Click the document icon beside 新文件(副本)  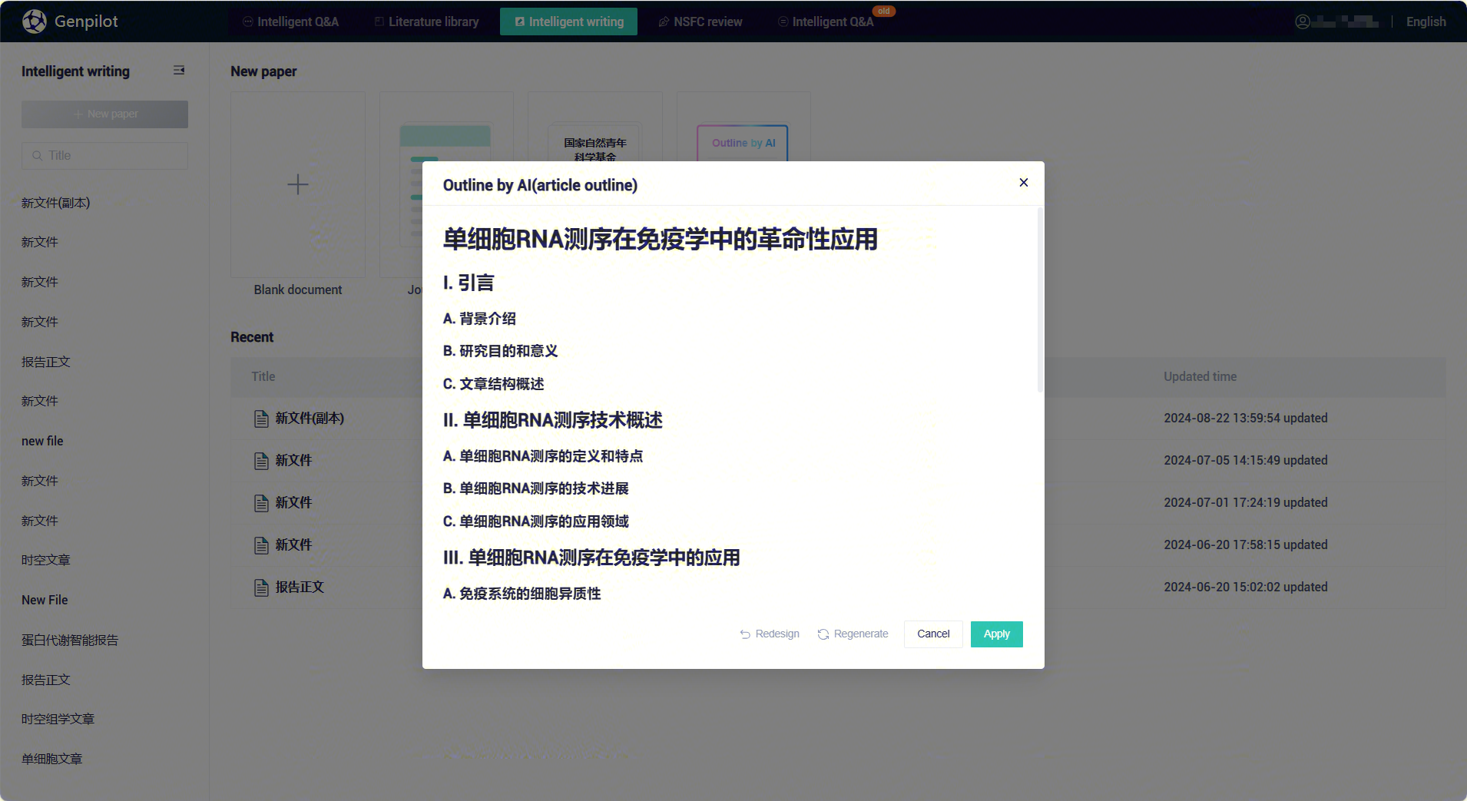pos(261,419)
